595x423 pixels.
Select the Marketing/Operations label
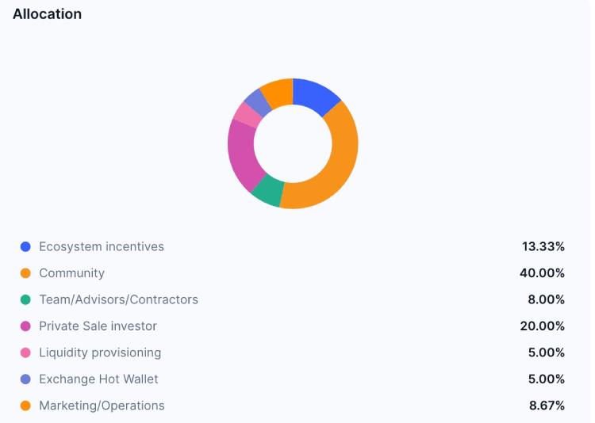coord(102,406)
